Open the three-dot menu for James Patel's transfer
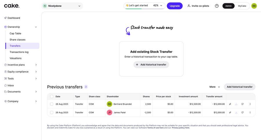261x140 pixels. coord(250,113)
